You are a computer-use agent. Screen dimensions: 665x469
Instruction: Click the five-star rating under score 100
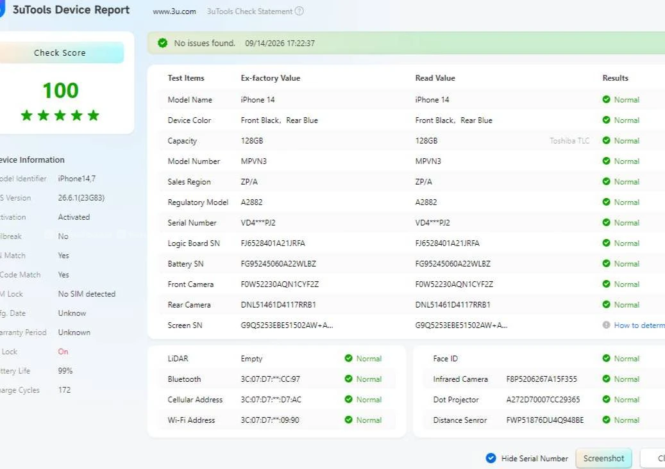60,115
